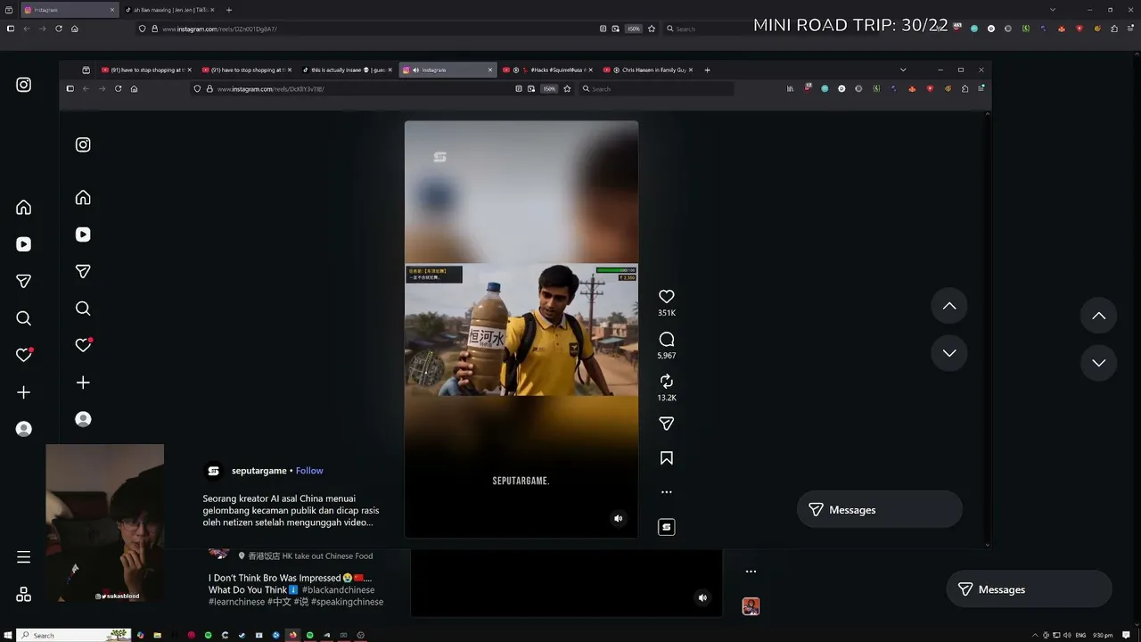Screen dimensions: 1141x642
Task: Open comments on the seputargame reel
Action: click(x=666, y=339)
